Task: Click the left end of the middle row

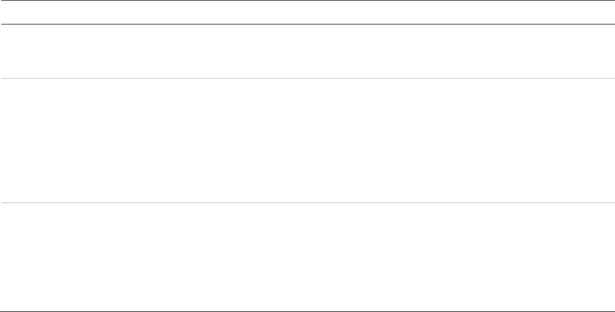Action: click(8, 141)
